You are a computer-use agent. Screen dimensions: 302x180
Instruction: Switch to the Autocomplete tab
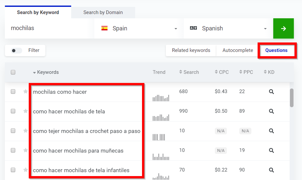[x=238, y=50]
